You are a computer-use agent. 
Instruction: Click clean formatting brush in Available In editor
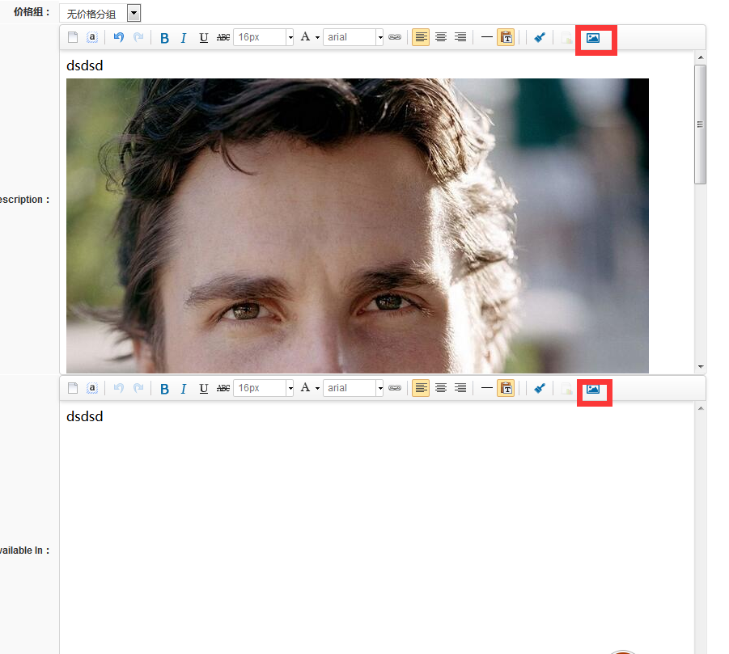[x=540, y=388]
